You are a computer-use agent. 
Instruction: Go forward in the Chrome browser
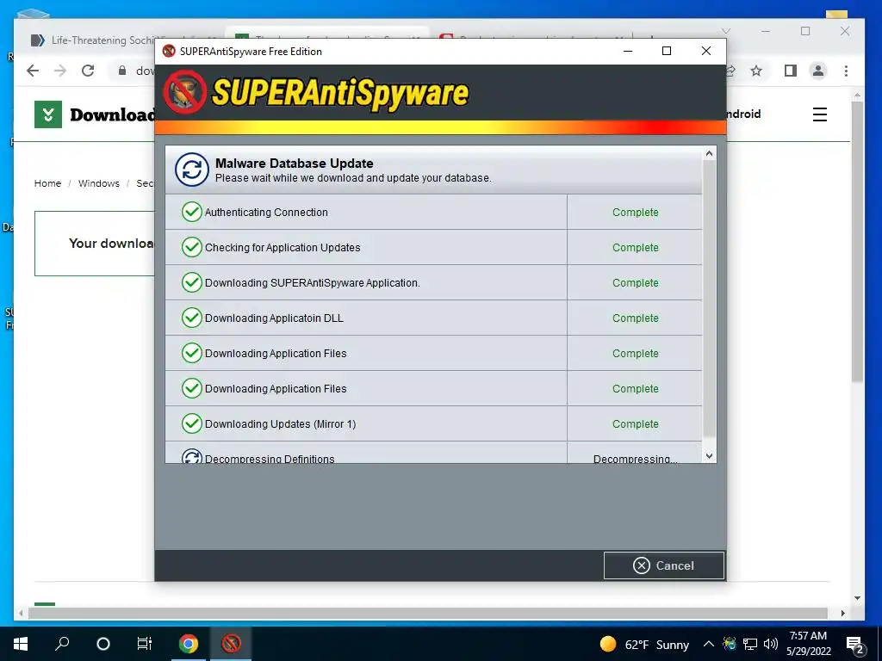(60, 71)
